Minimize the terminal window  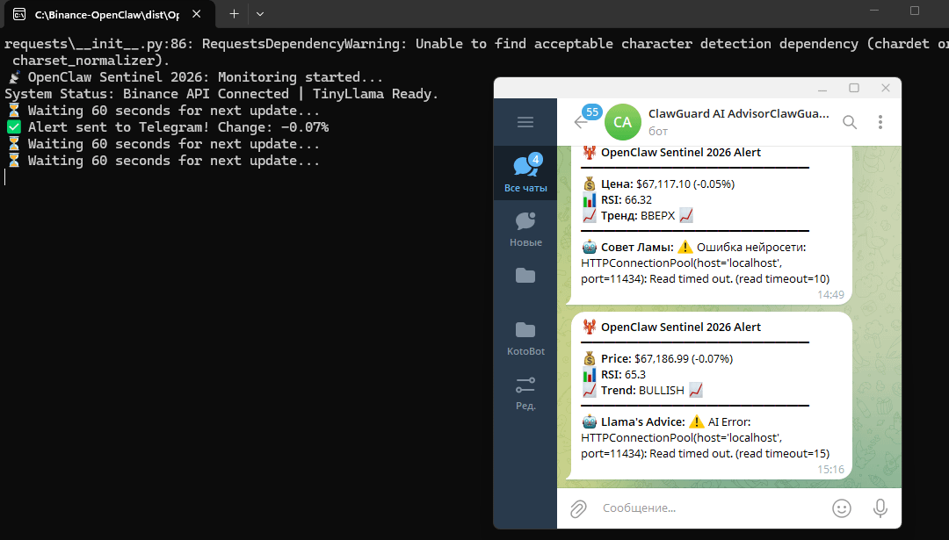coord(874,11)
